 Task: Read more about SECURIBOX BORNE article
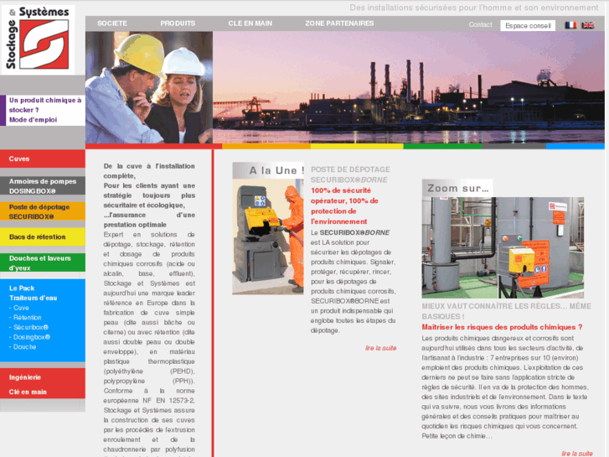[x=380, y=348]
